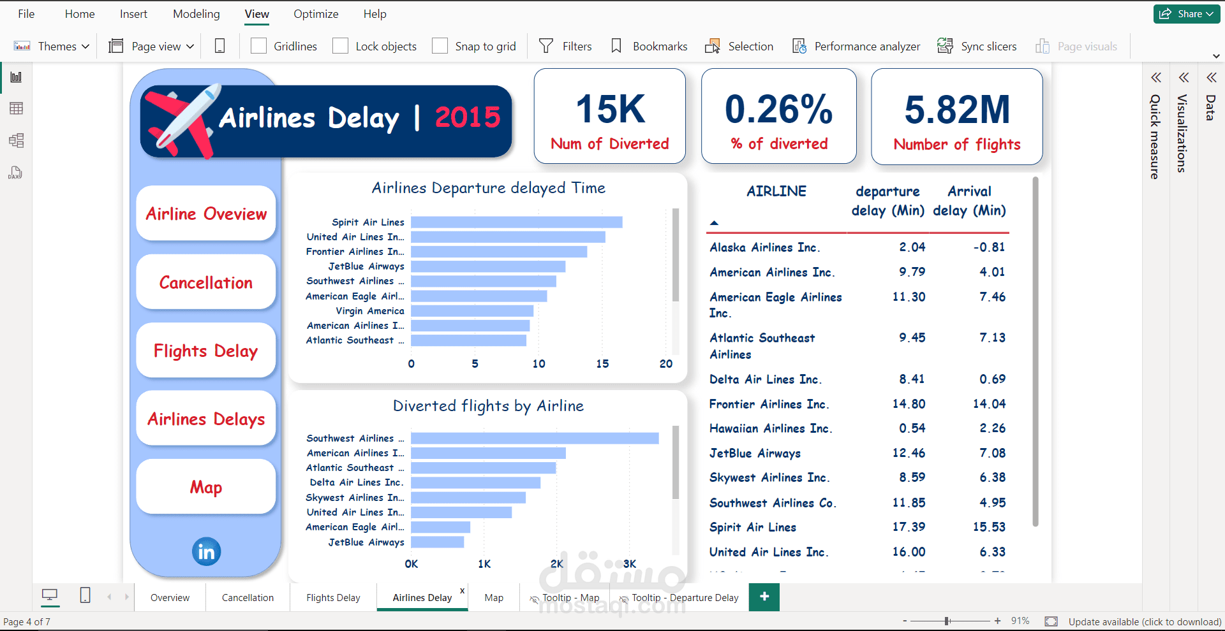Screen dimensions: 1225x631
Task: Click the airline table vertical scrollbar
Action: 1035,352
